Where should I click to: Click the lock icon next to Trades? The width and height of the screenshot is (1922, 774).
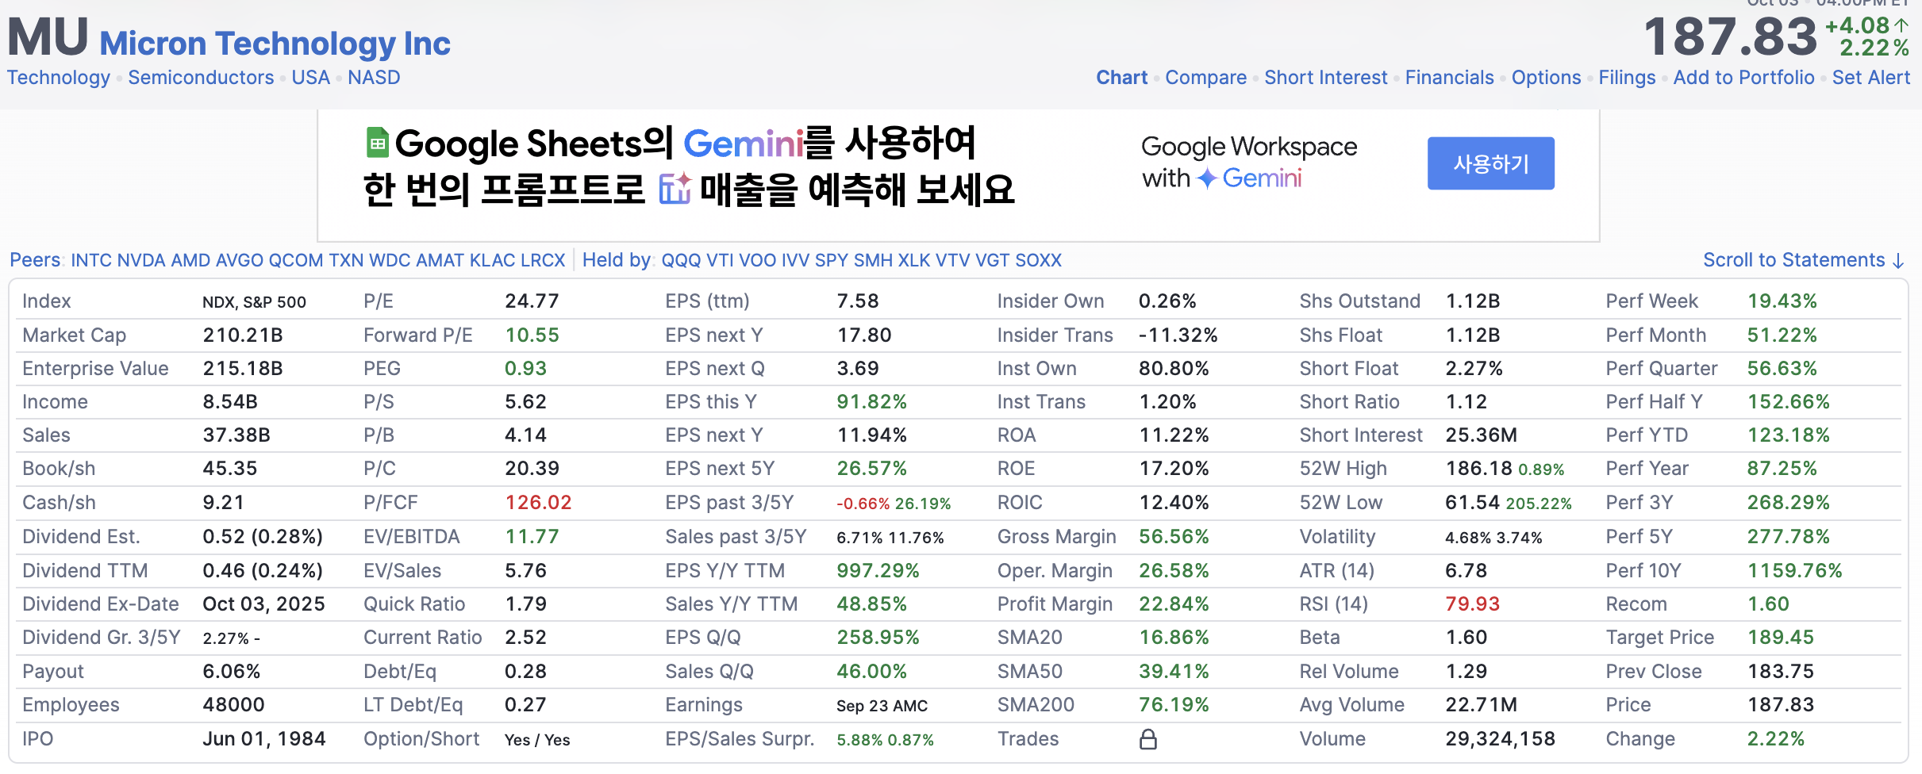pos(1147,739)
